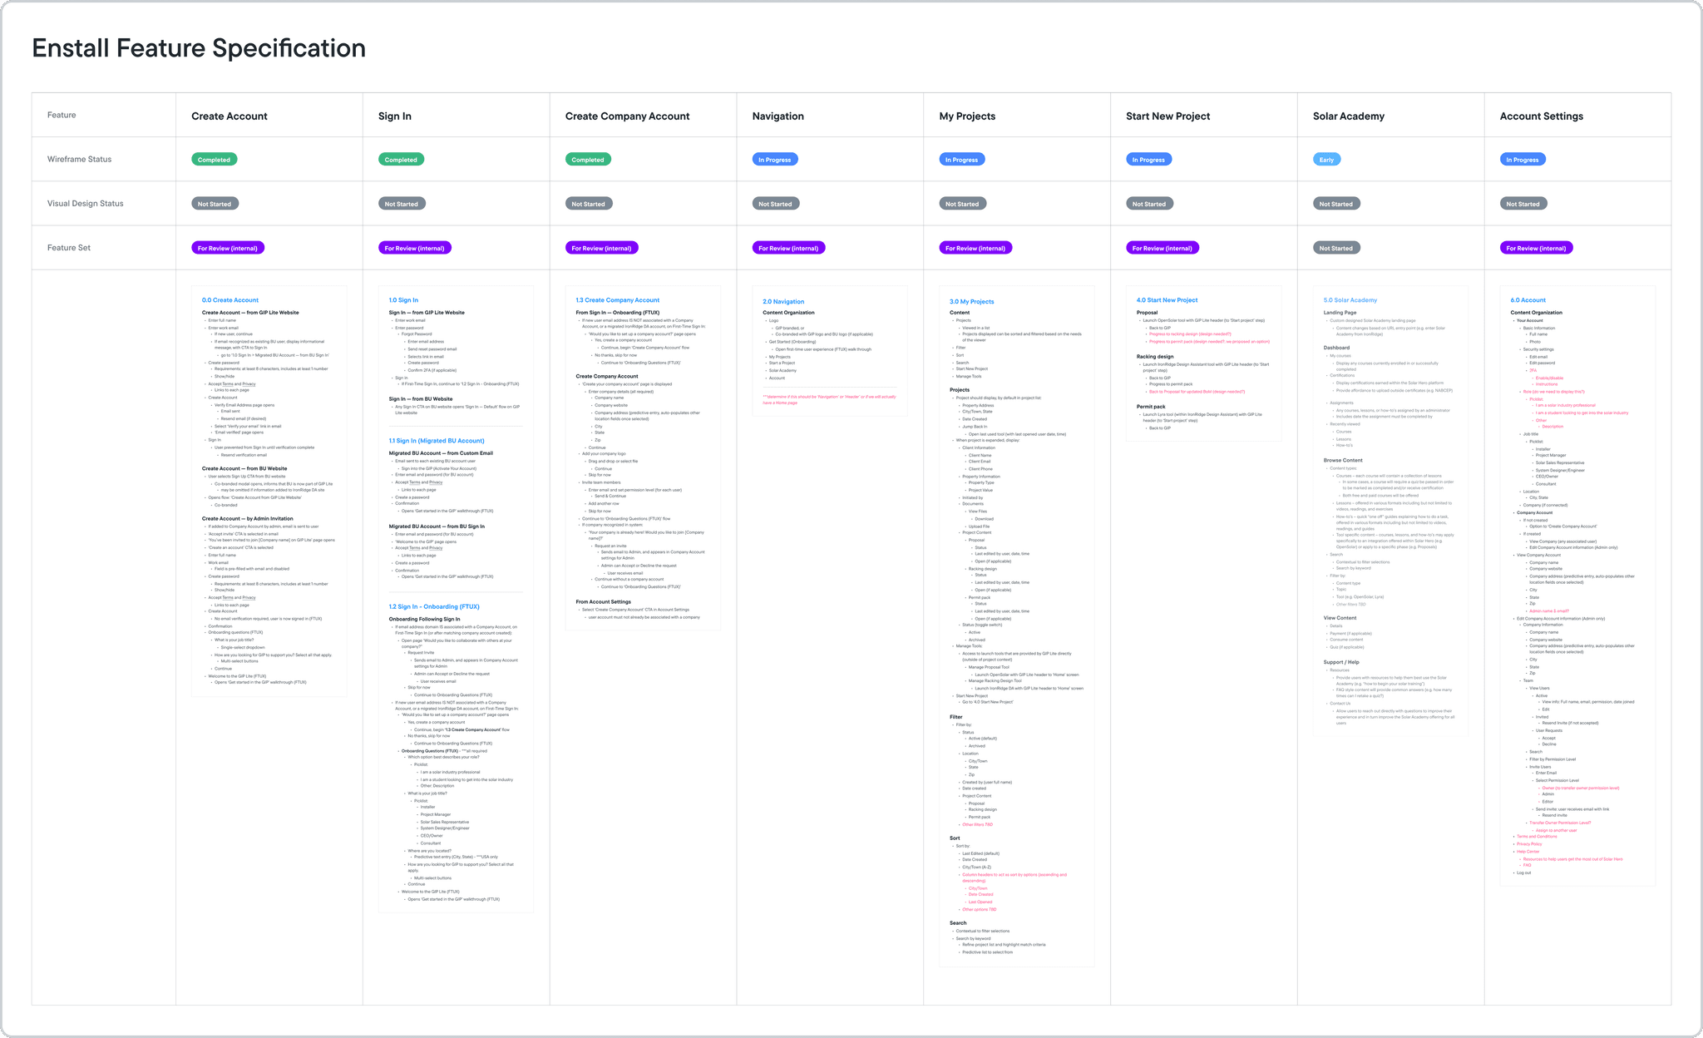The height and width of the screenshot is (1038, 1703).
Task: Click For Review (internal) under Sign In
Action: (415, 248)
